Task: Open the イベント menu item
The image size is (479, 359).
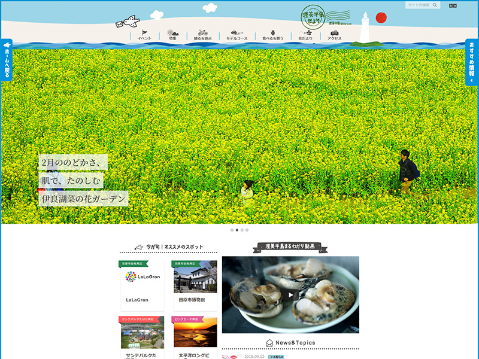Action: 144,35
